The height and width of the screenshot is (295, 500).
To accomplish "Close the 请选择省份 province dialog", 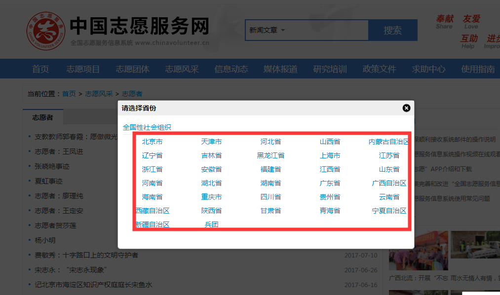I will click(406, 108).
